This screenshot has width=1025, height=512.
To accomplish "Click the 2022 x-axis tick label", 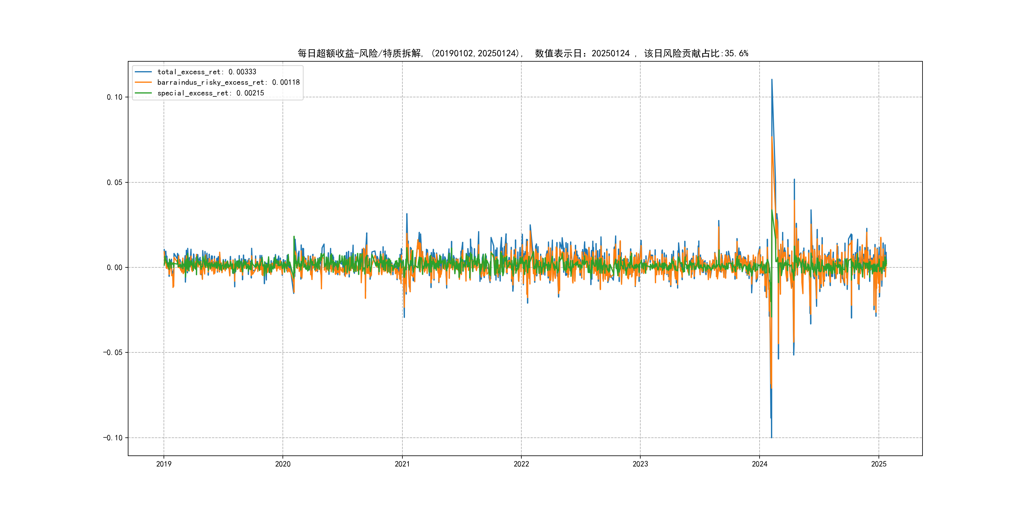I will click(521, 464).
